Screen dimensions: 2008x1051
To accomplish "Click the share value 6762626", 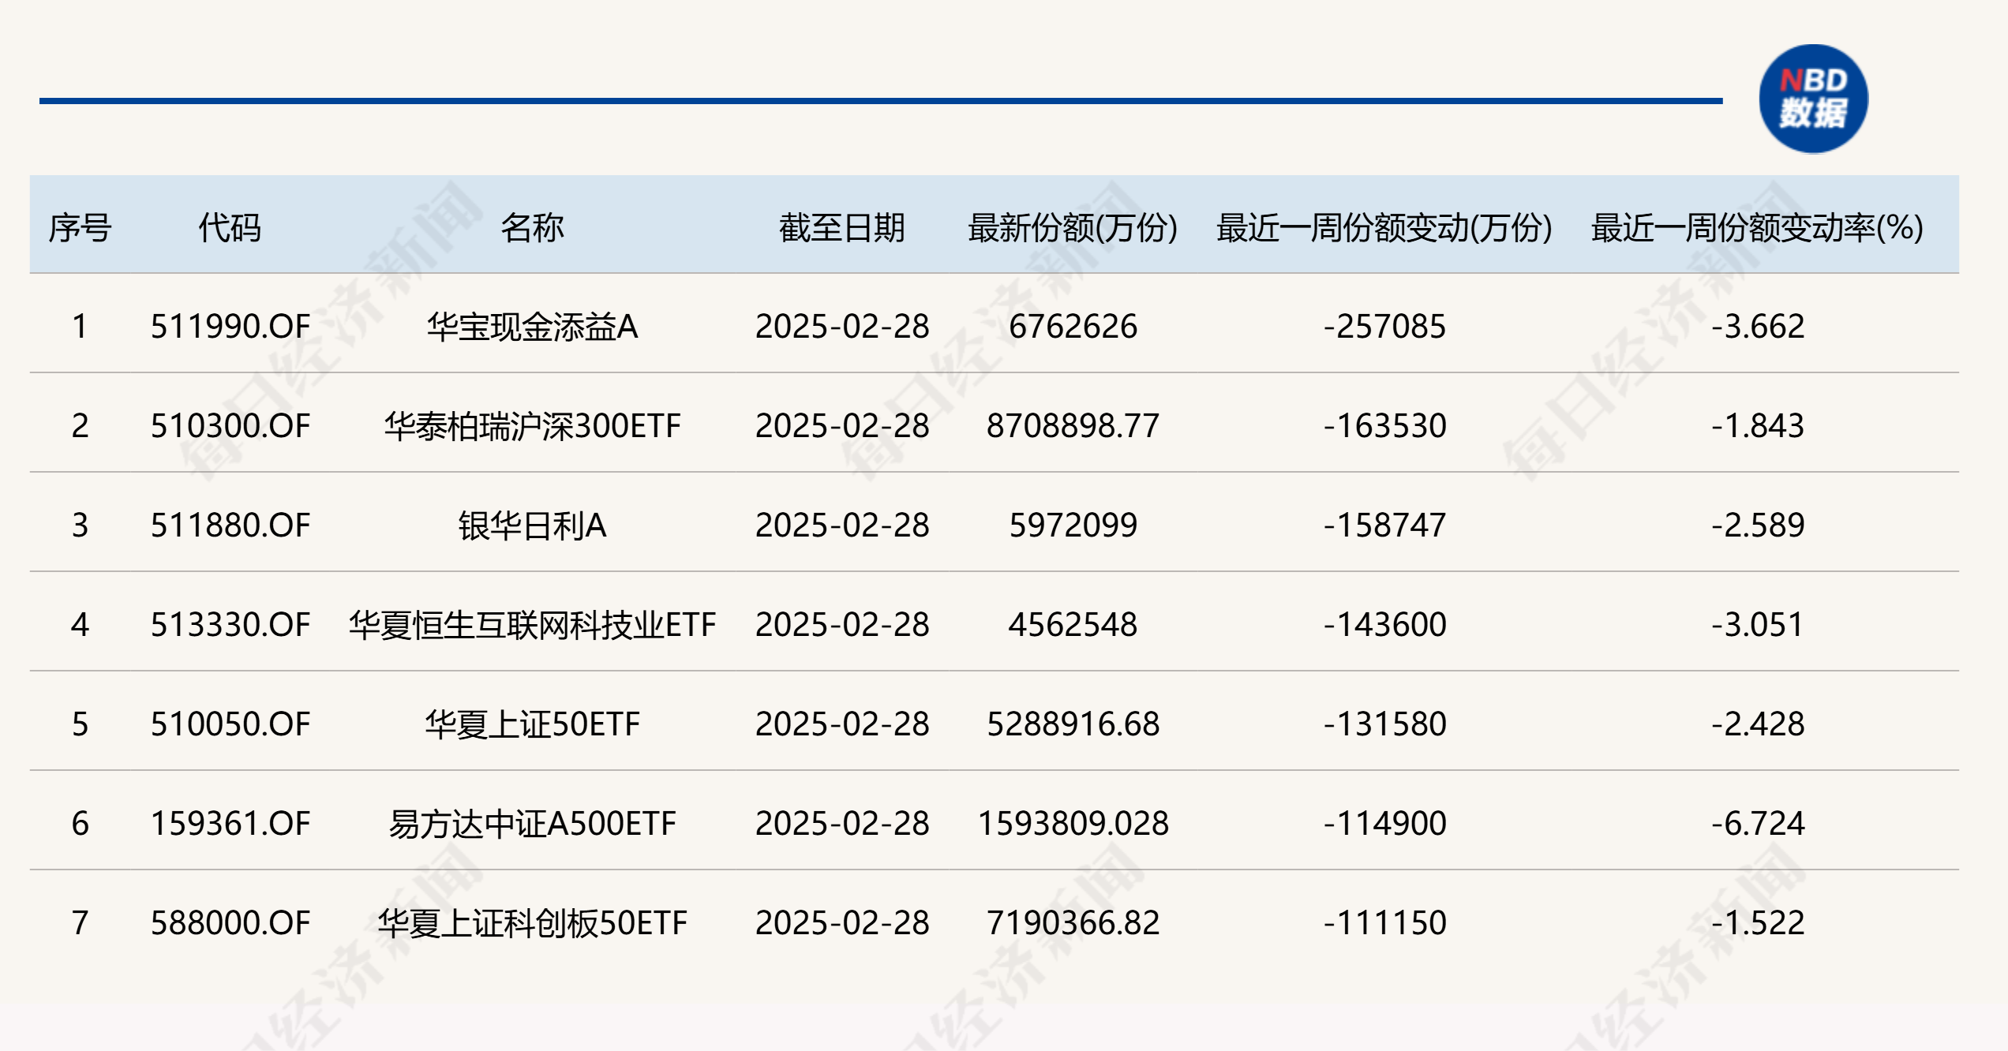I will pyautogui.click(x=1073, y=327).
